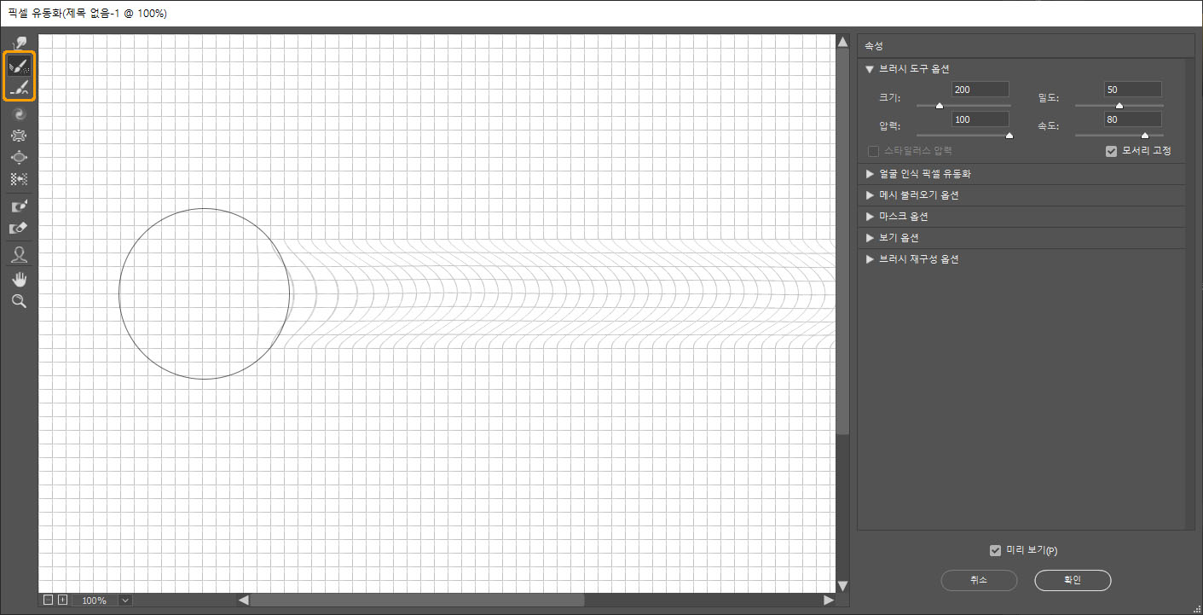
Task: Click the vertical scrollbar thumb
Action: [843, 243]
